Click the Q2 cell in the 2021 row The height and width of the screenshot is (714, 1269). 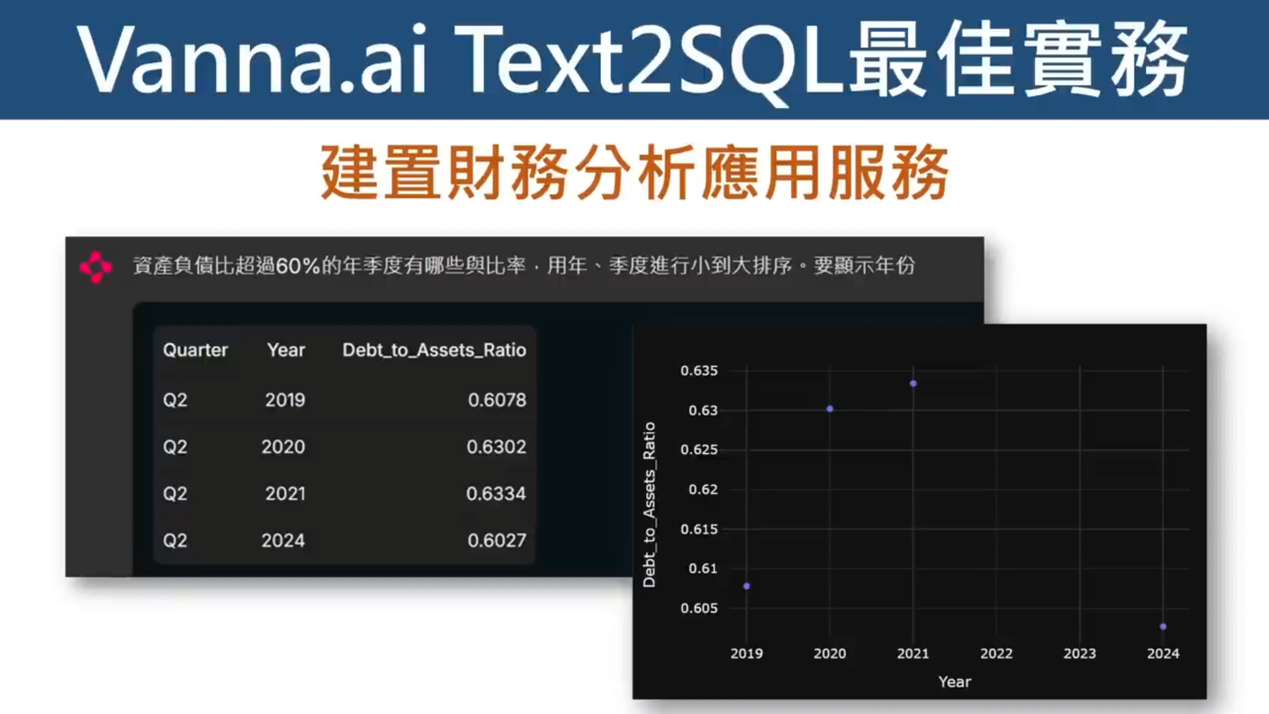pyautogui.click(x=175, y=494)
